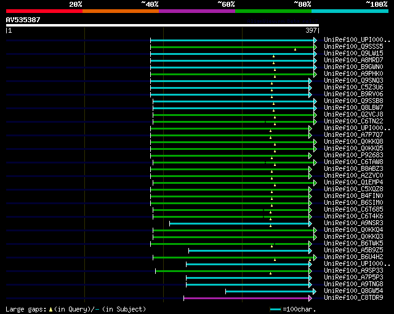Click the UniRef100_Q8GW54 label
Viewport: 394px width, 314px height.
tap(353, 291)
